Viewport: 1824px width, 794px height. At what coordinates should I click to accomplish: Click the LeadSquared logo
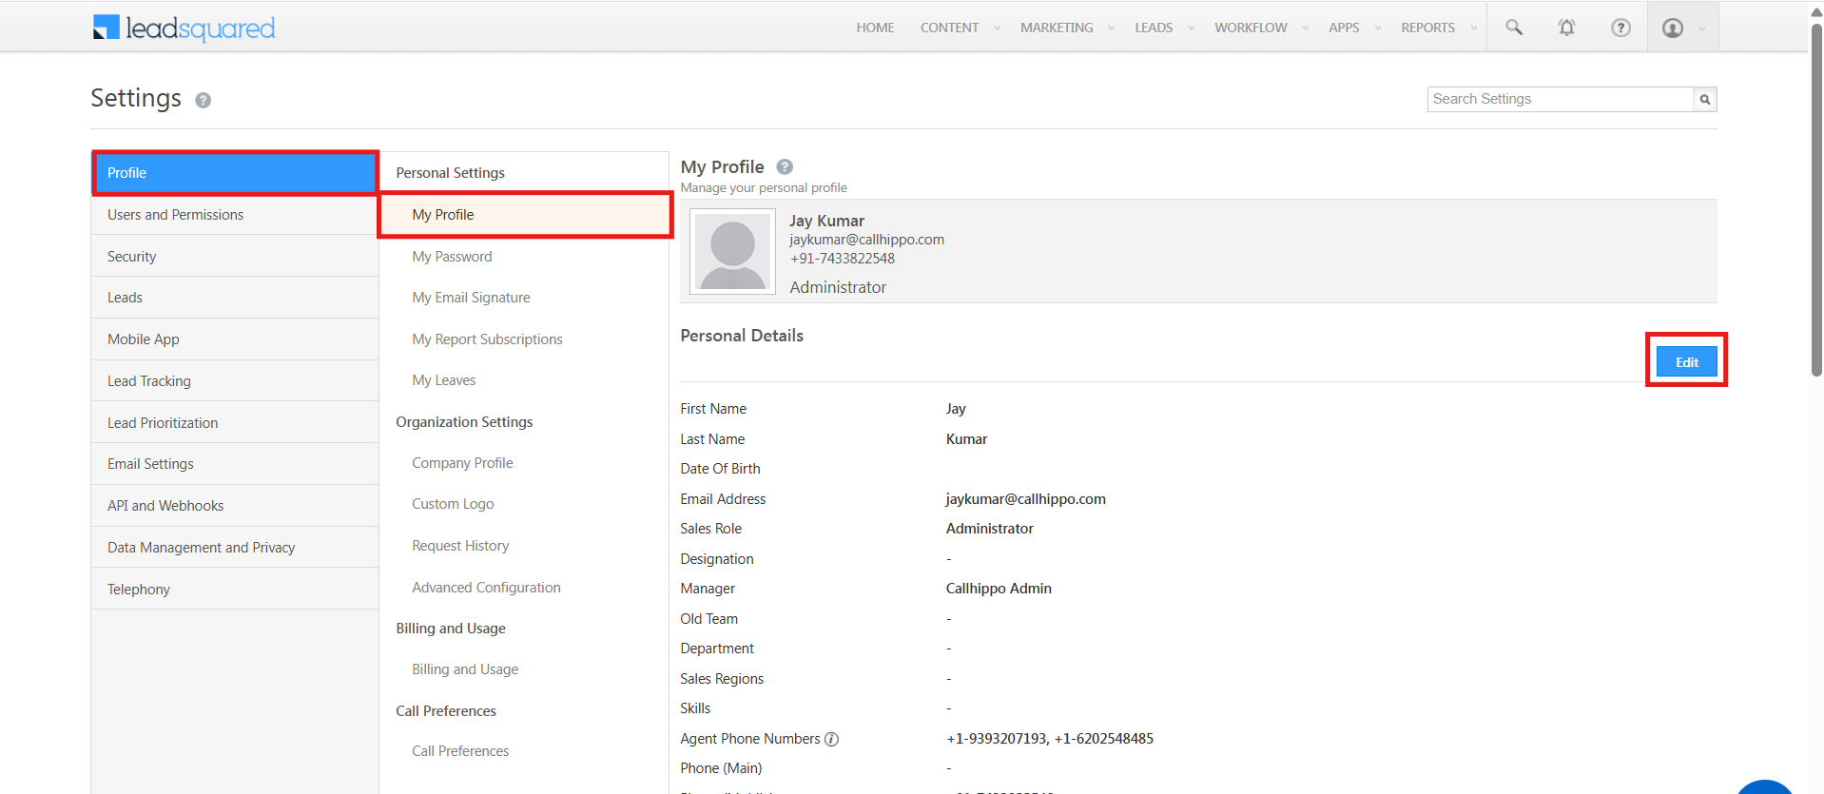[184, 28]
